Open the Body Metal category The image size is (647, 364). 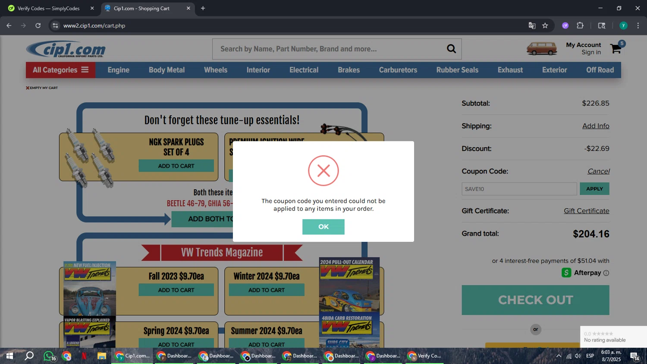pyautogui.click(x=166, y=70)
